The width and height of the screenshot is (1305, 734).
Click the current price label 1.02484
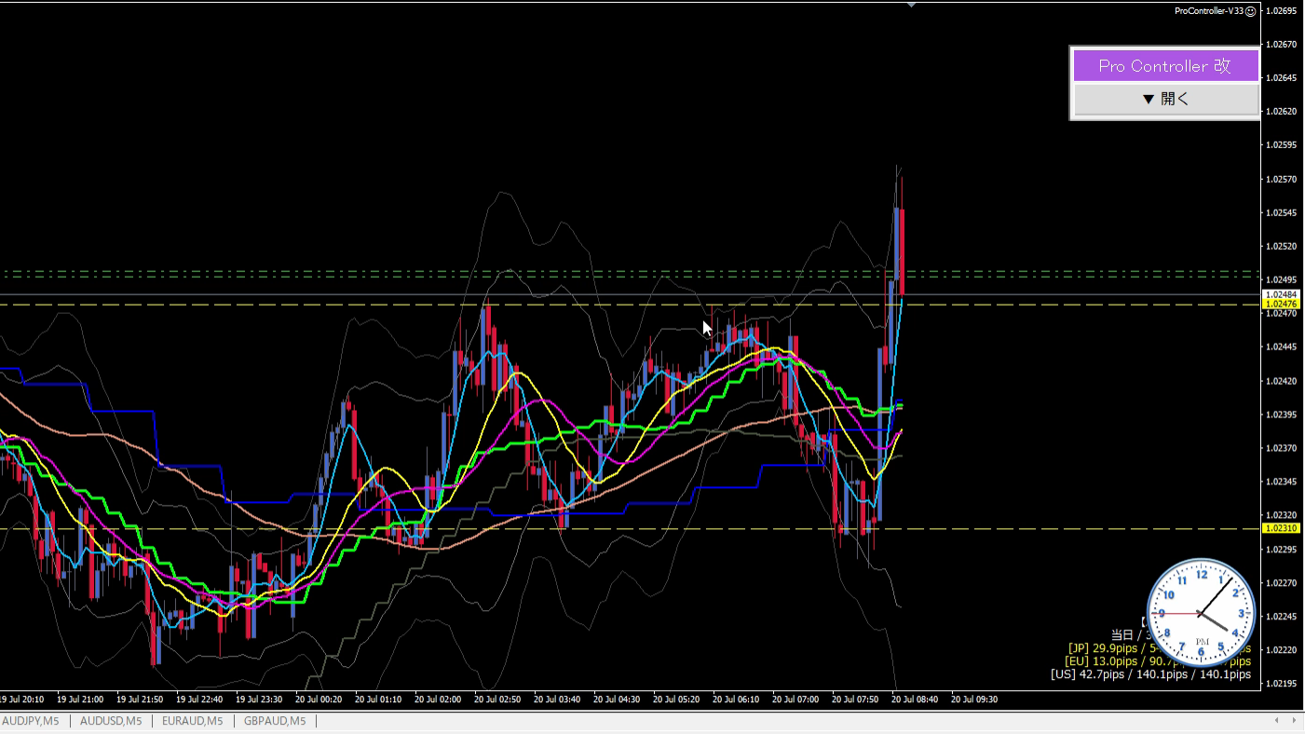coord(1280,294)
